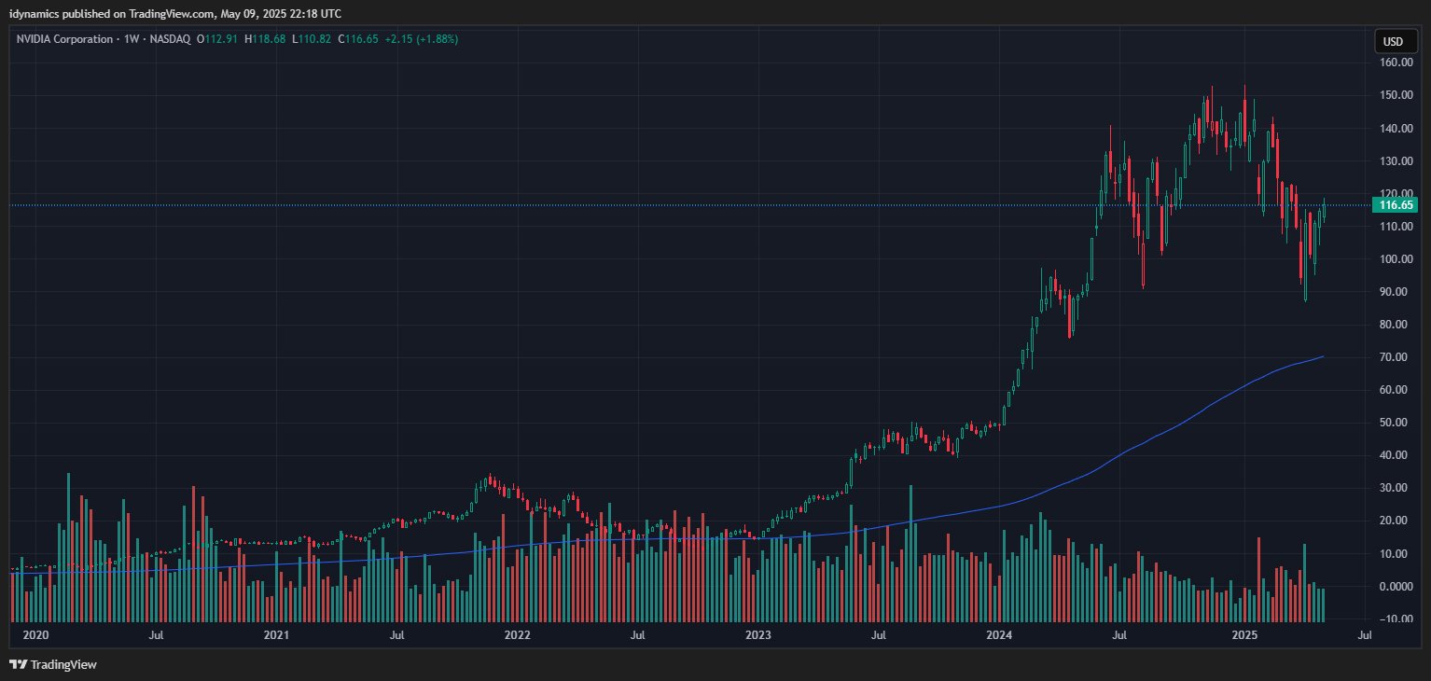
Task: Click the open price value O112.91
Action: pos(217,39)
